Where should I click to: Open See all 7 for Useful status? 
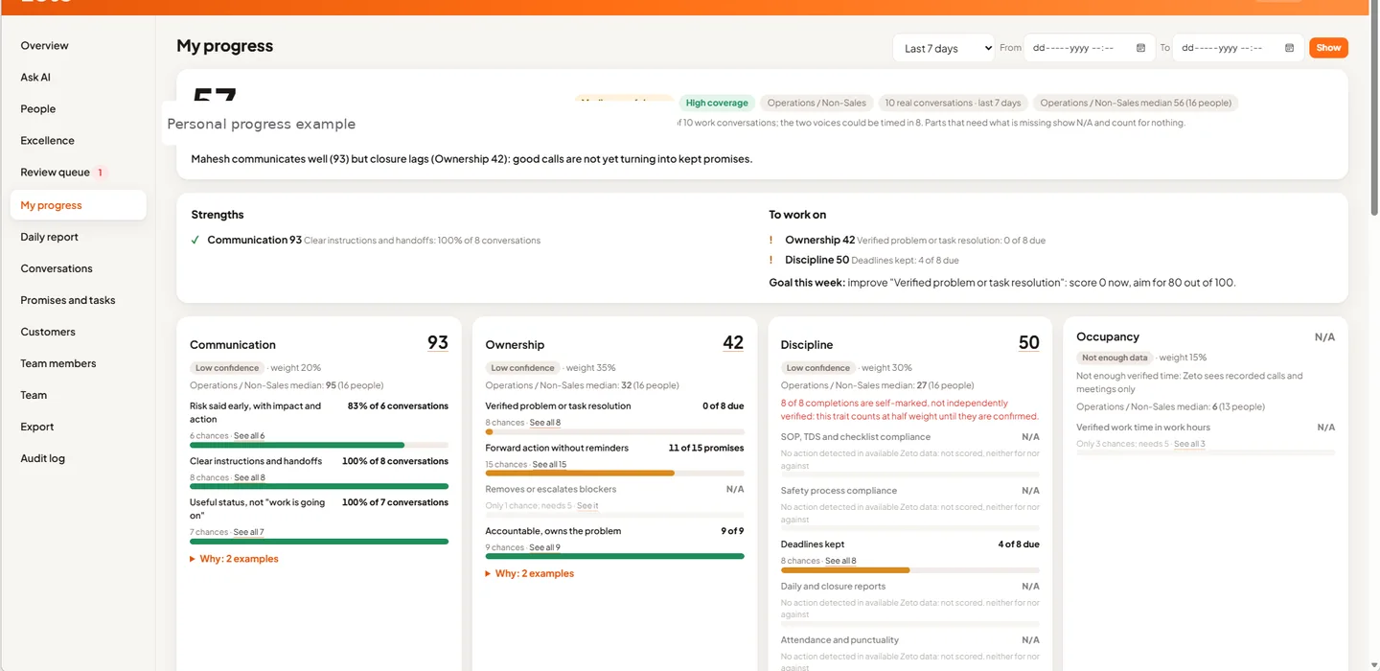[x=248, y=532]
